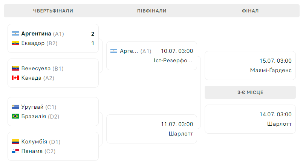Viewport: 303px width, 168px height.
Task: Open the 3-є місце section header
Action: 250,92
